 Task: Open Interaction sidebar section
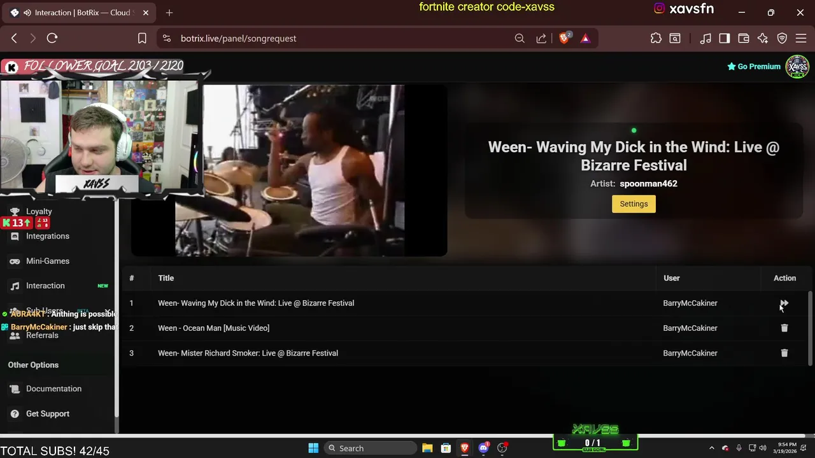coord(45,286)
